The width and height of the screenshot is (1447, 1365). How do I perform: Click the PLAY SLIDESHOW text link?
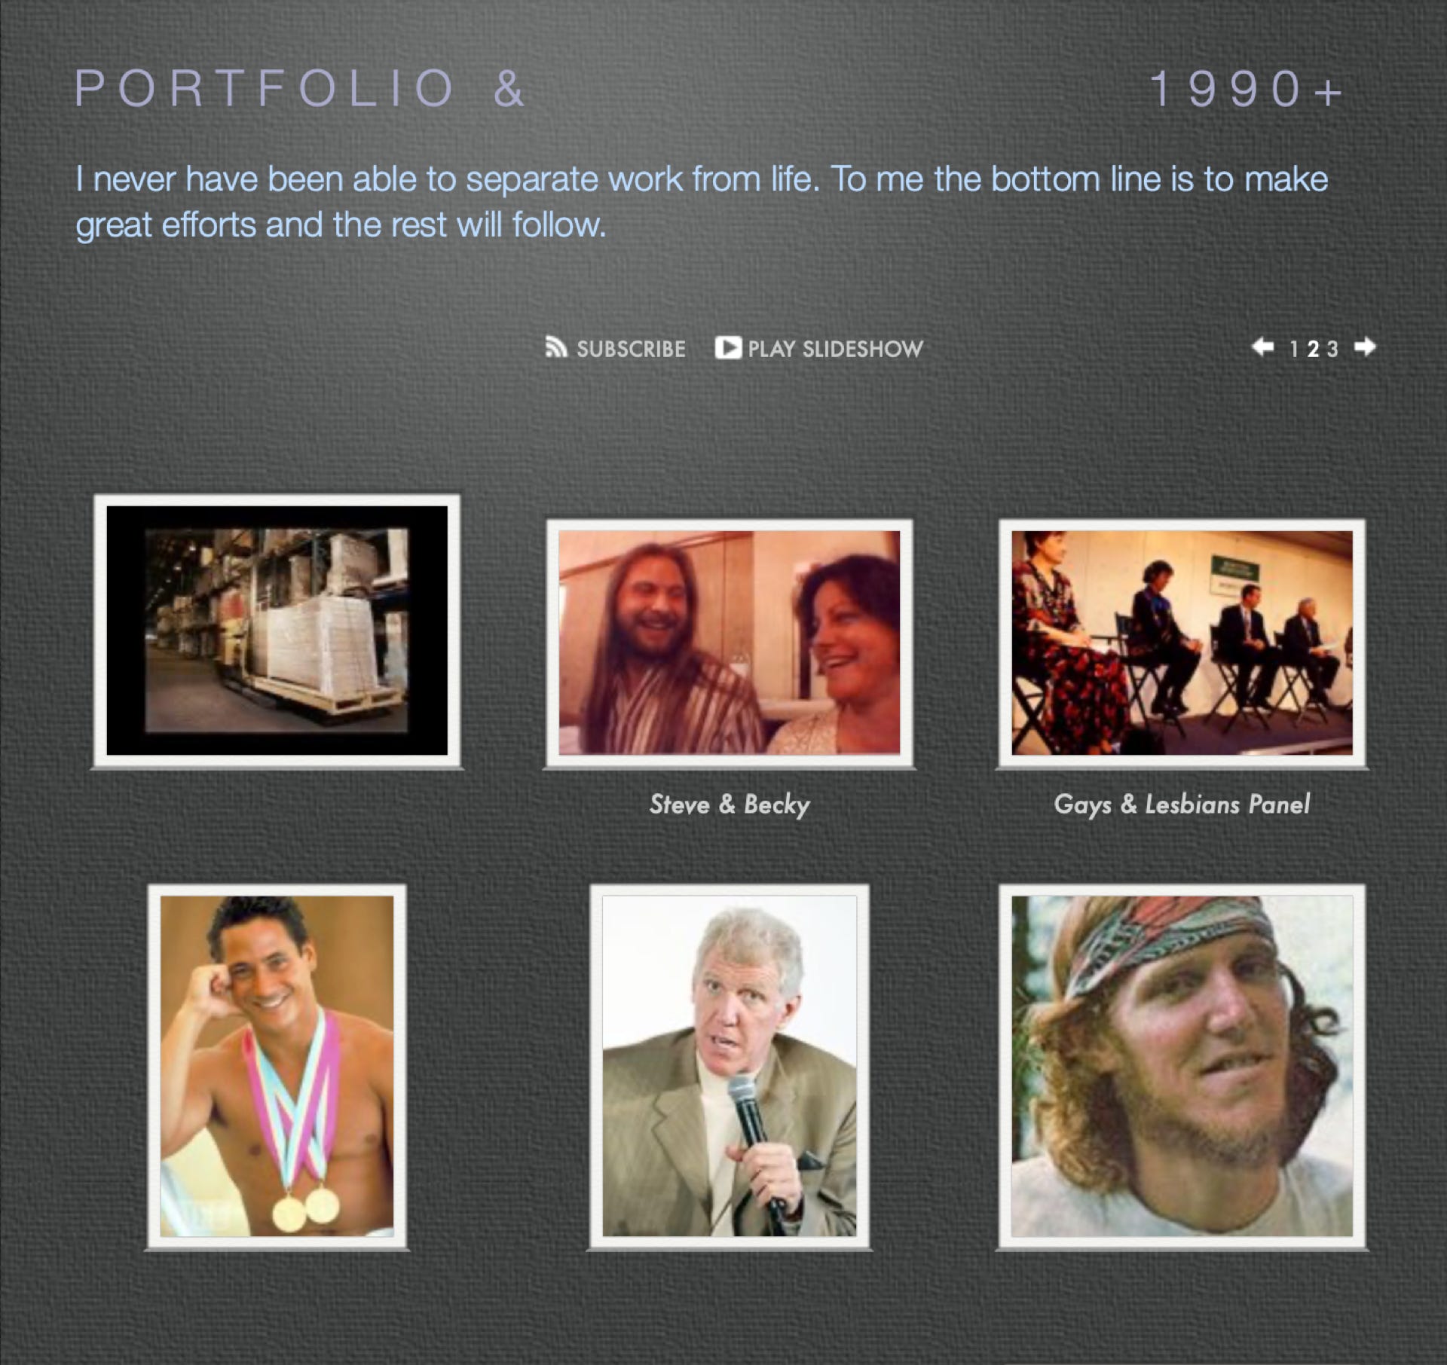click(835, 350)
